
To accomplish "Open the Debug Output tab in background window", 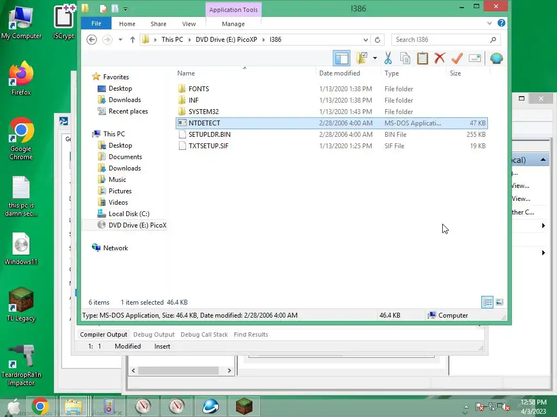I will (154, 334).
